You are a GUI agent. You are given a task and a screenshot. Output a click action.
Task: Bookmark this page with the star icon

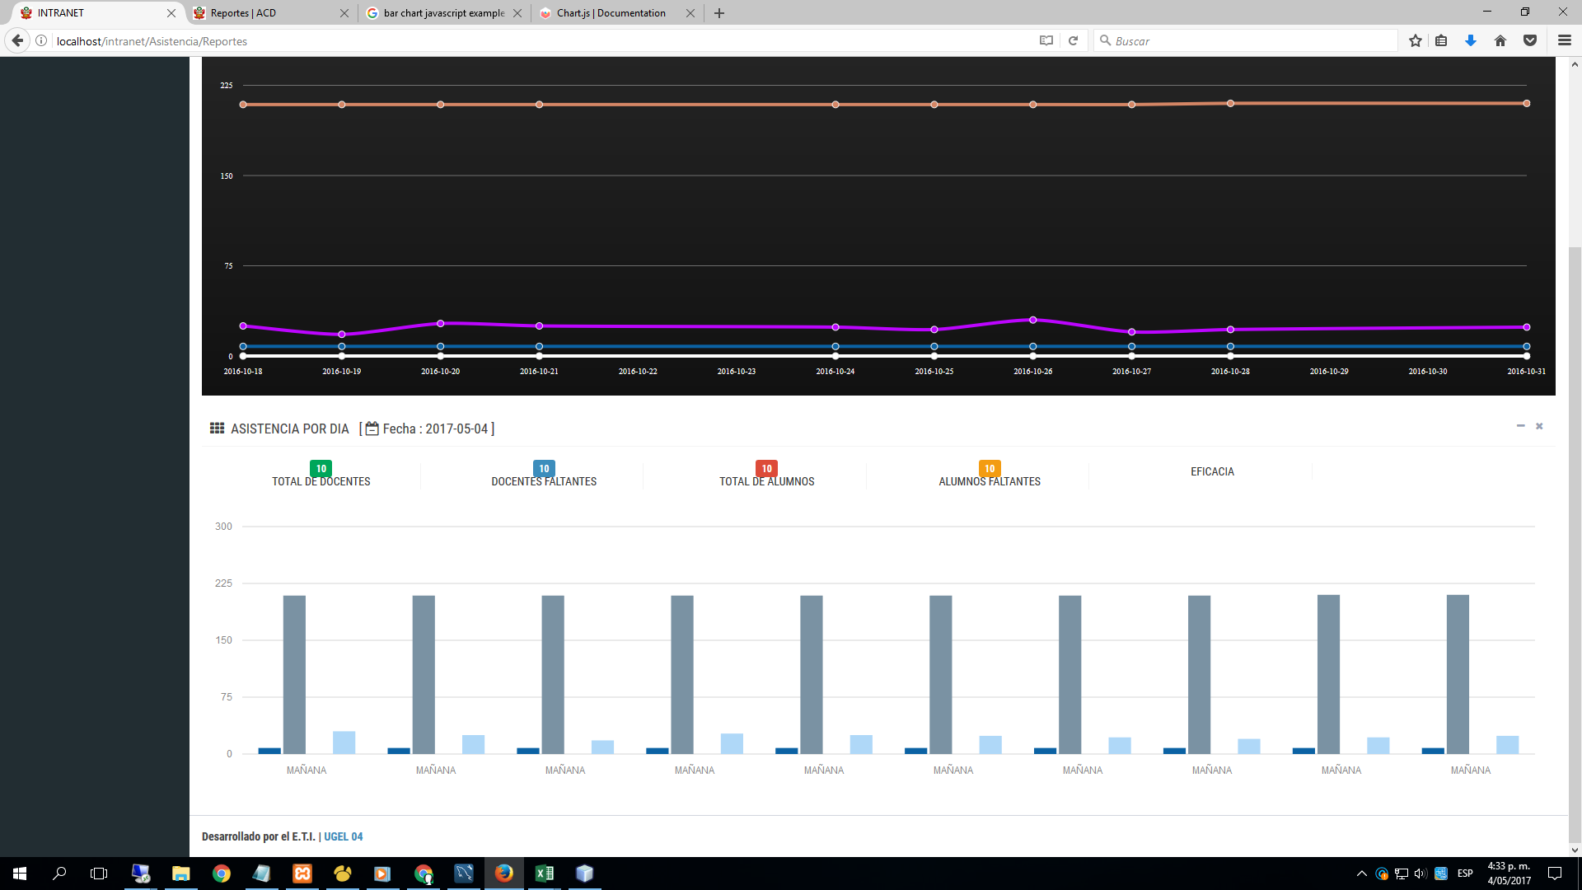tap(1416, 40)
